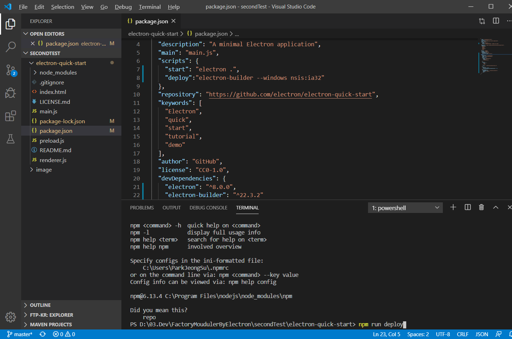
Task: Open the Help menu
Action: tap(174, 7)
